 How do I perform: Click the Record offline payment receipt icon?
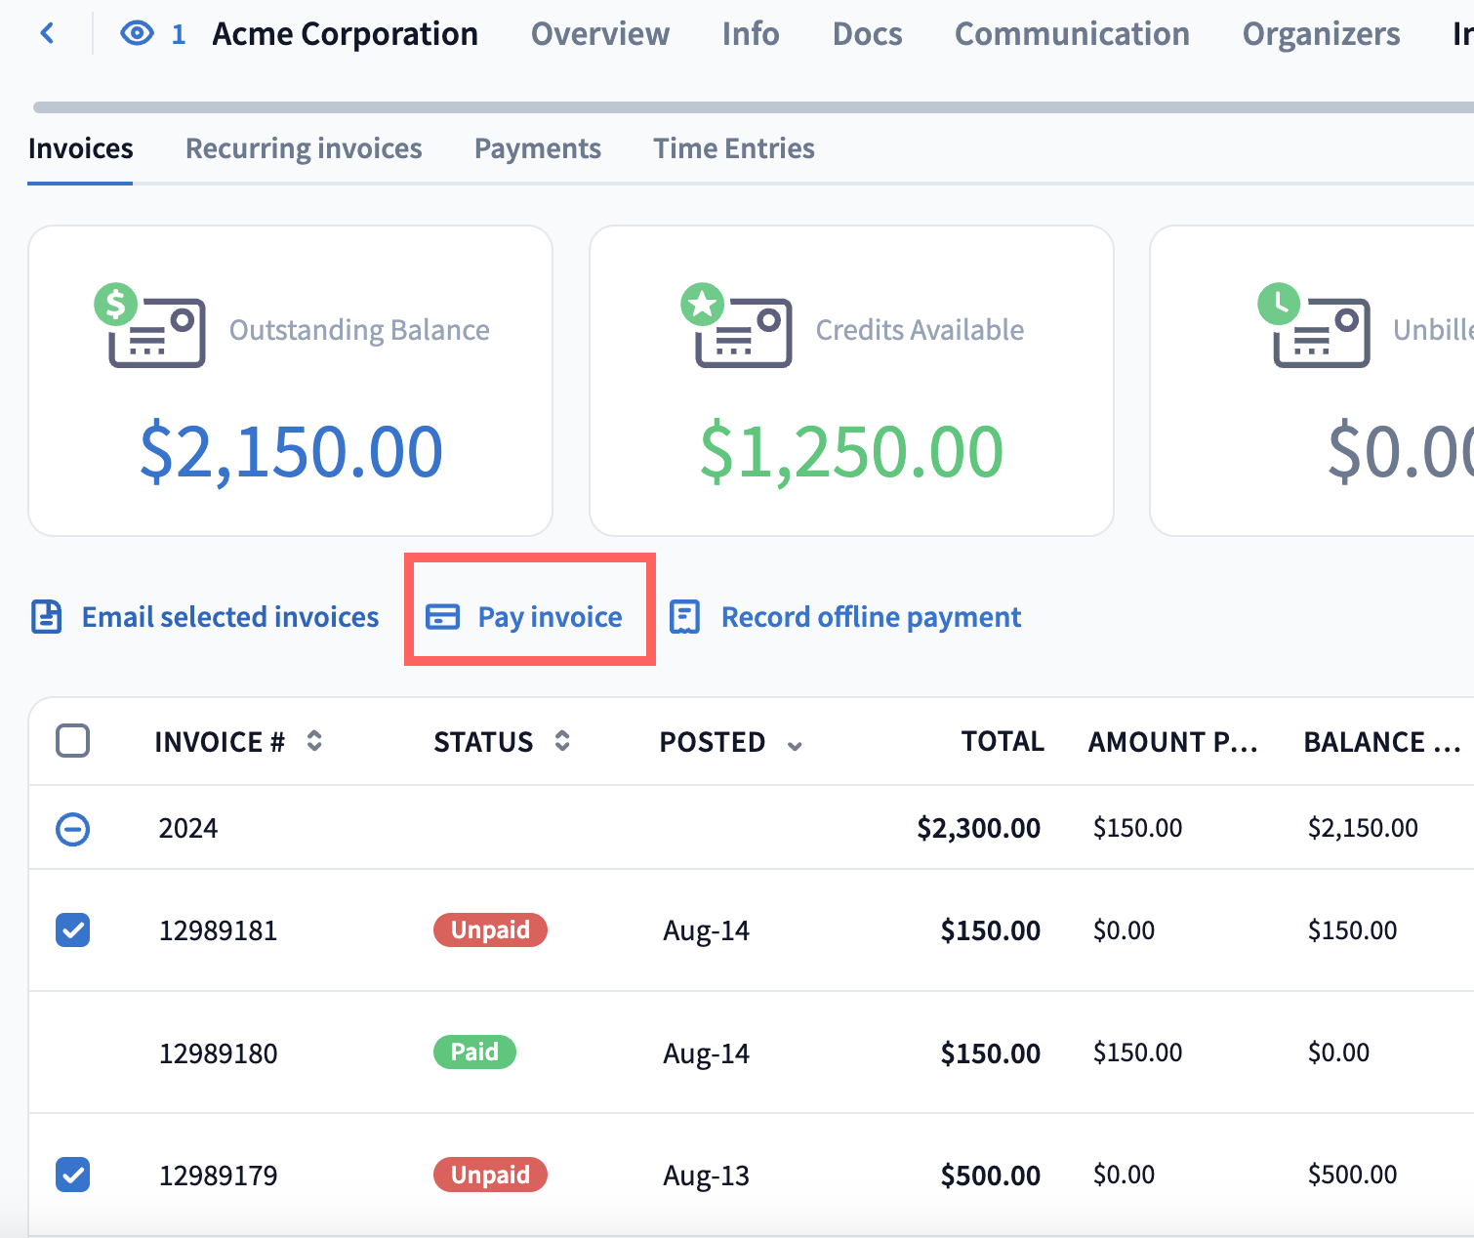684,617
